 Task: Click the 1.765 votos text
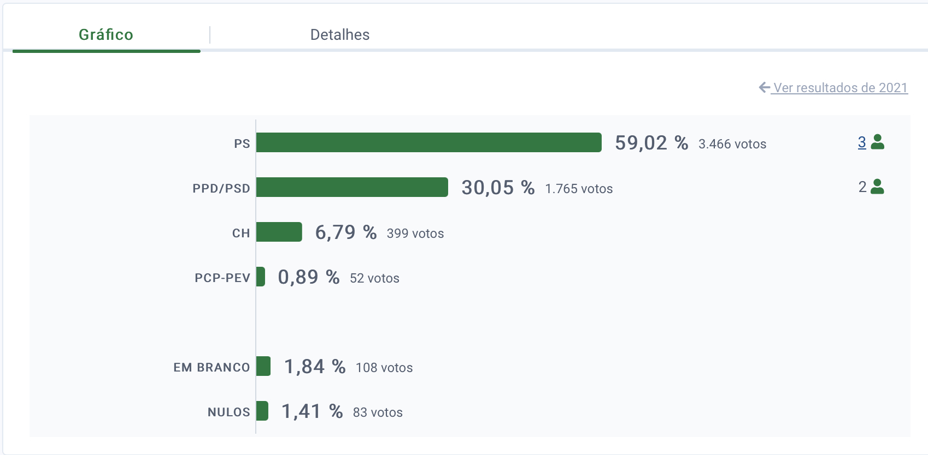[x=579, y=189]
